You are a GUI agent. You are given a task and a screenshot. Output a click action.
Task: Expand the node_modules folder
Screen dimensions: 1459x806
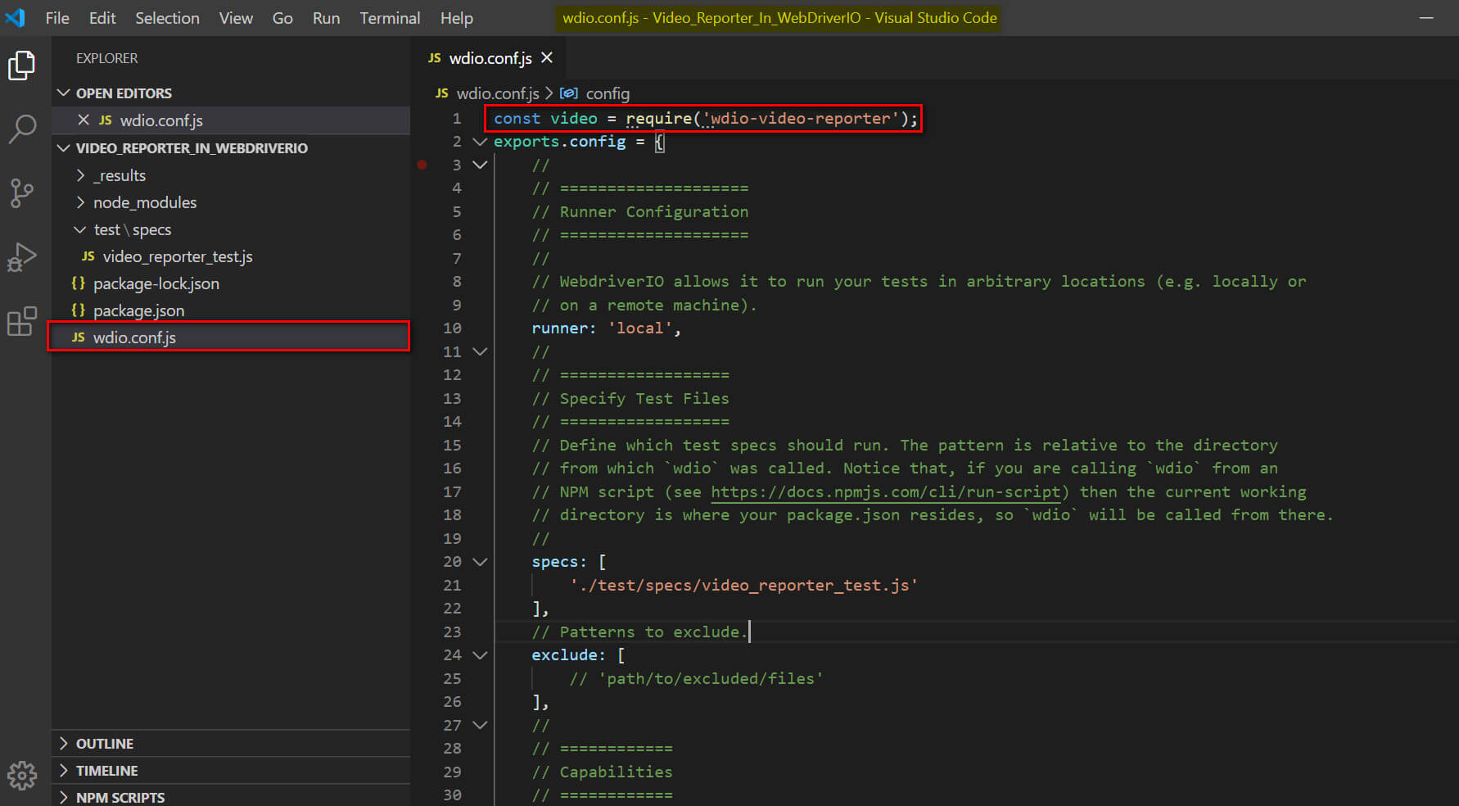(80, 202)
